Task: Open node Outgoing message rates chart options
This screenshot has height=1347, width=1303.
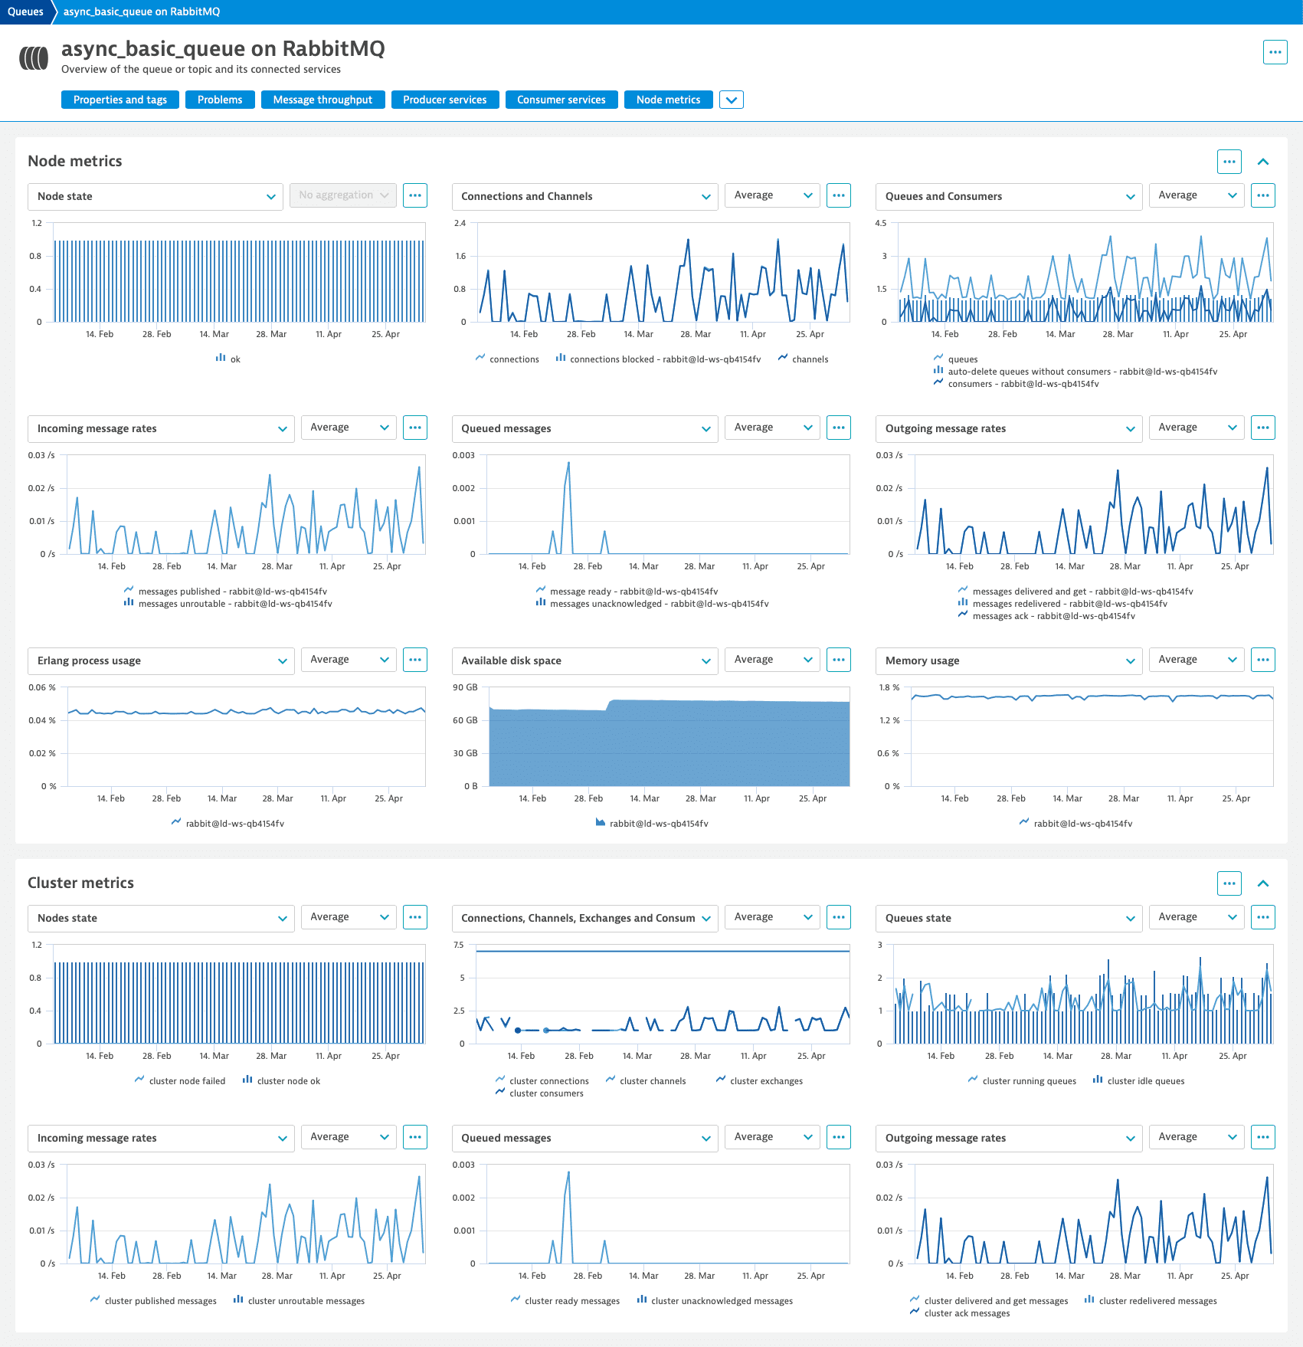Action: tap(1263, 428)
